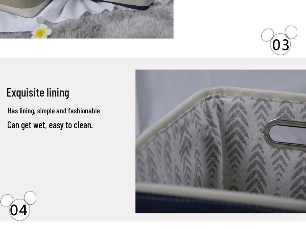306x229 pixels.
Task: Click the yellow and white plumeria flower
Action: (x=41, y=31)
